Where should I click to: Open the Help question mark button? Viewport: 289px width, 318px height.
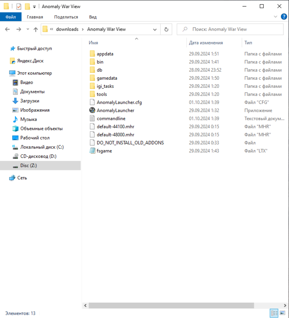pyautogui.click(x=284, y=17)
